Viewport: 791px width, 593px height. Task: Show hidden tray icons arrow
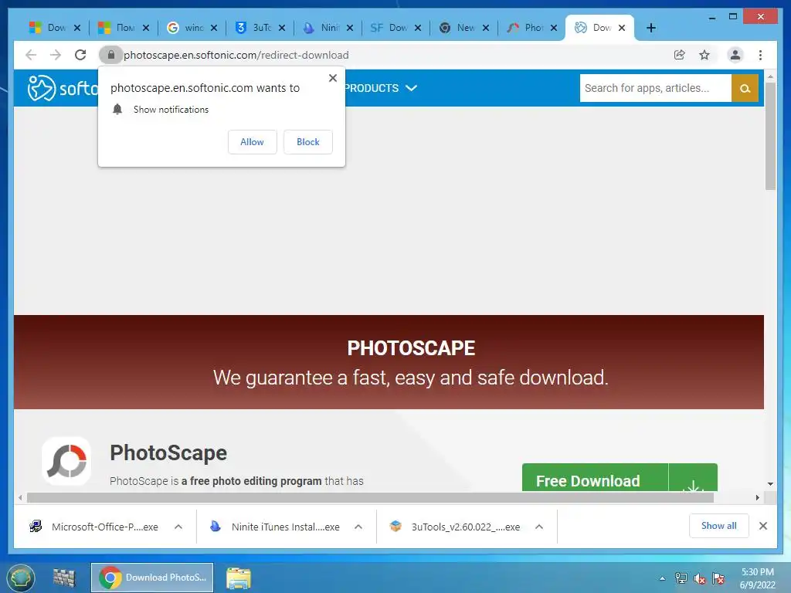[x=662, y=579]
